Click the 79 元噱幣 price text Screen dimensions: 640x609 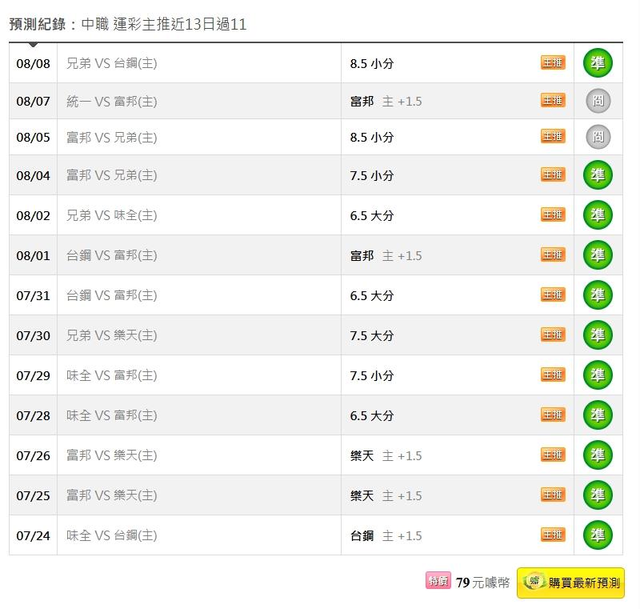[x=483, y=583]
